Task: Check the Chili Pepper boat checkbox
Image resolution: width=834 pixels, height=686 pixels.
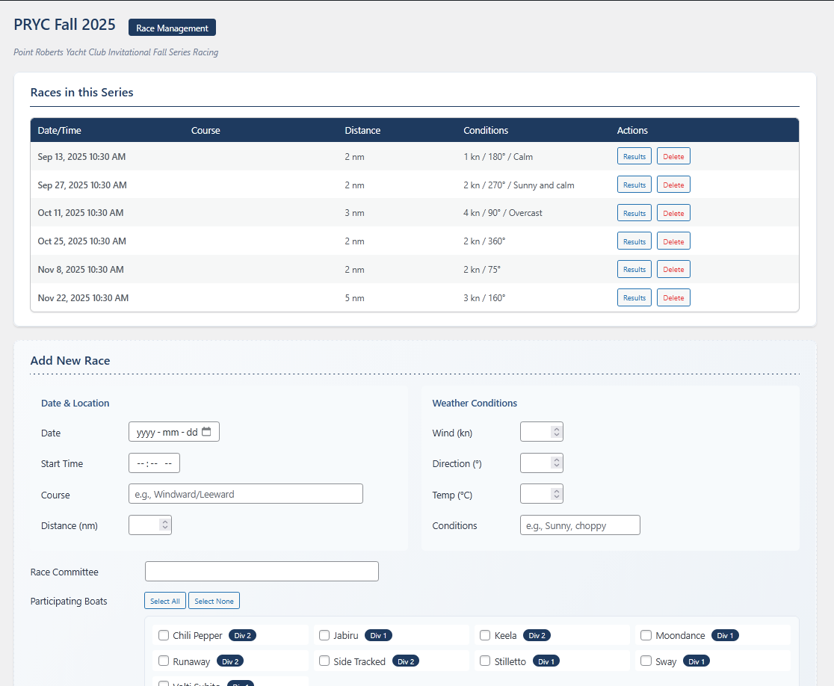Action: (x=164, y=635)
